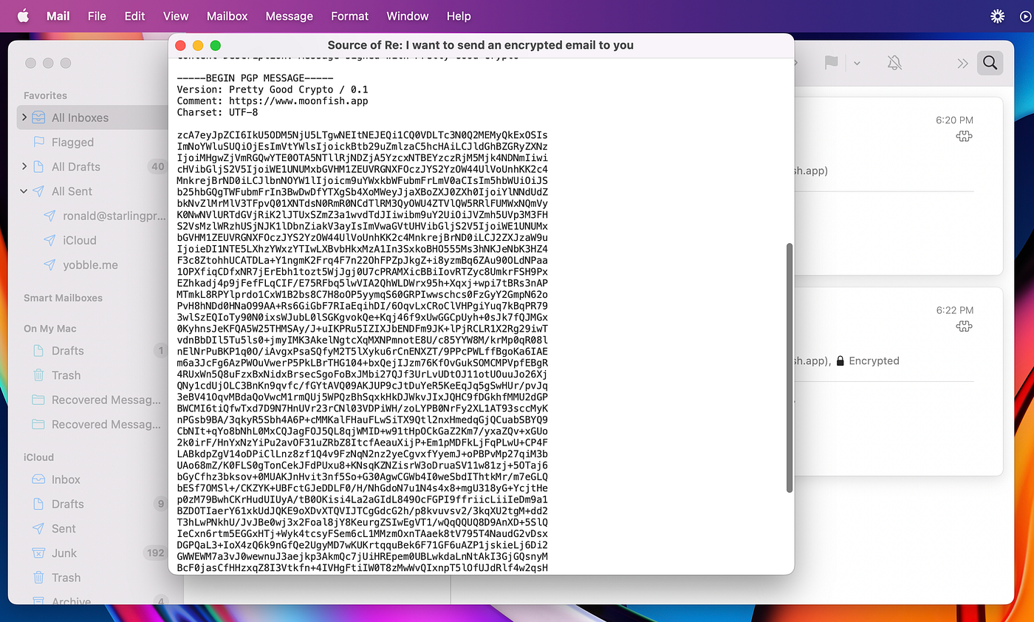Click the search magnifier in Mail toolbar
Viewport: 1034px width, 622px height.
[x=990, y=63]
